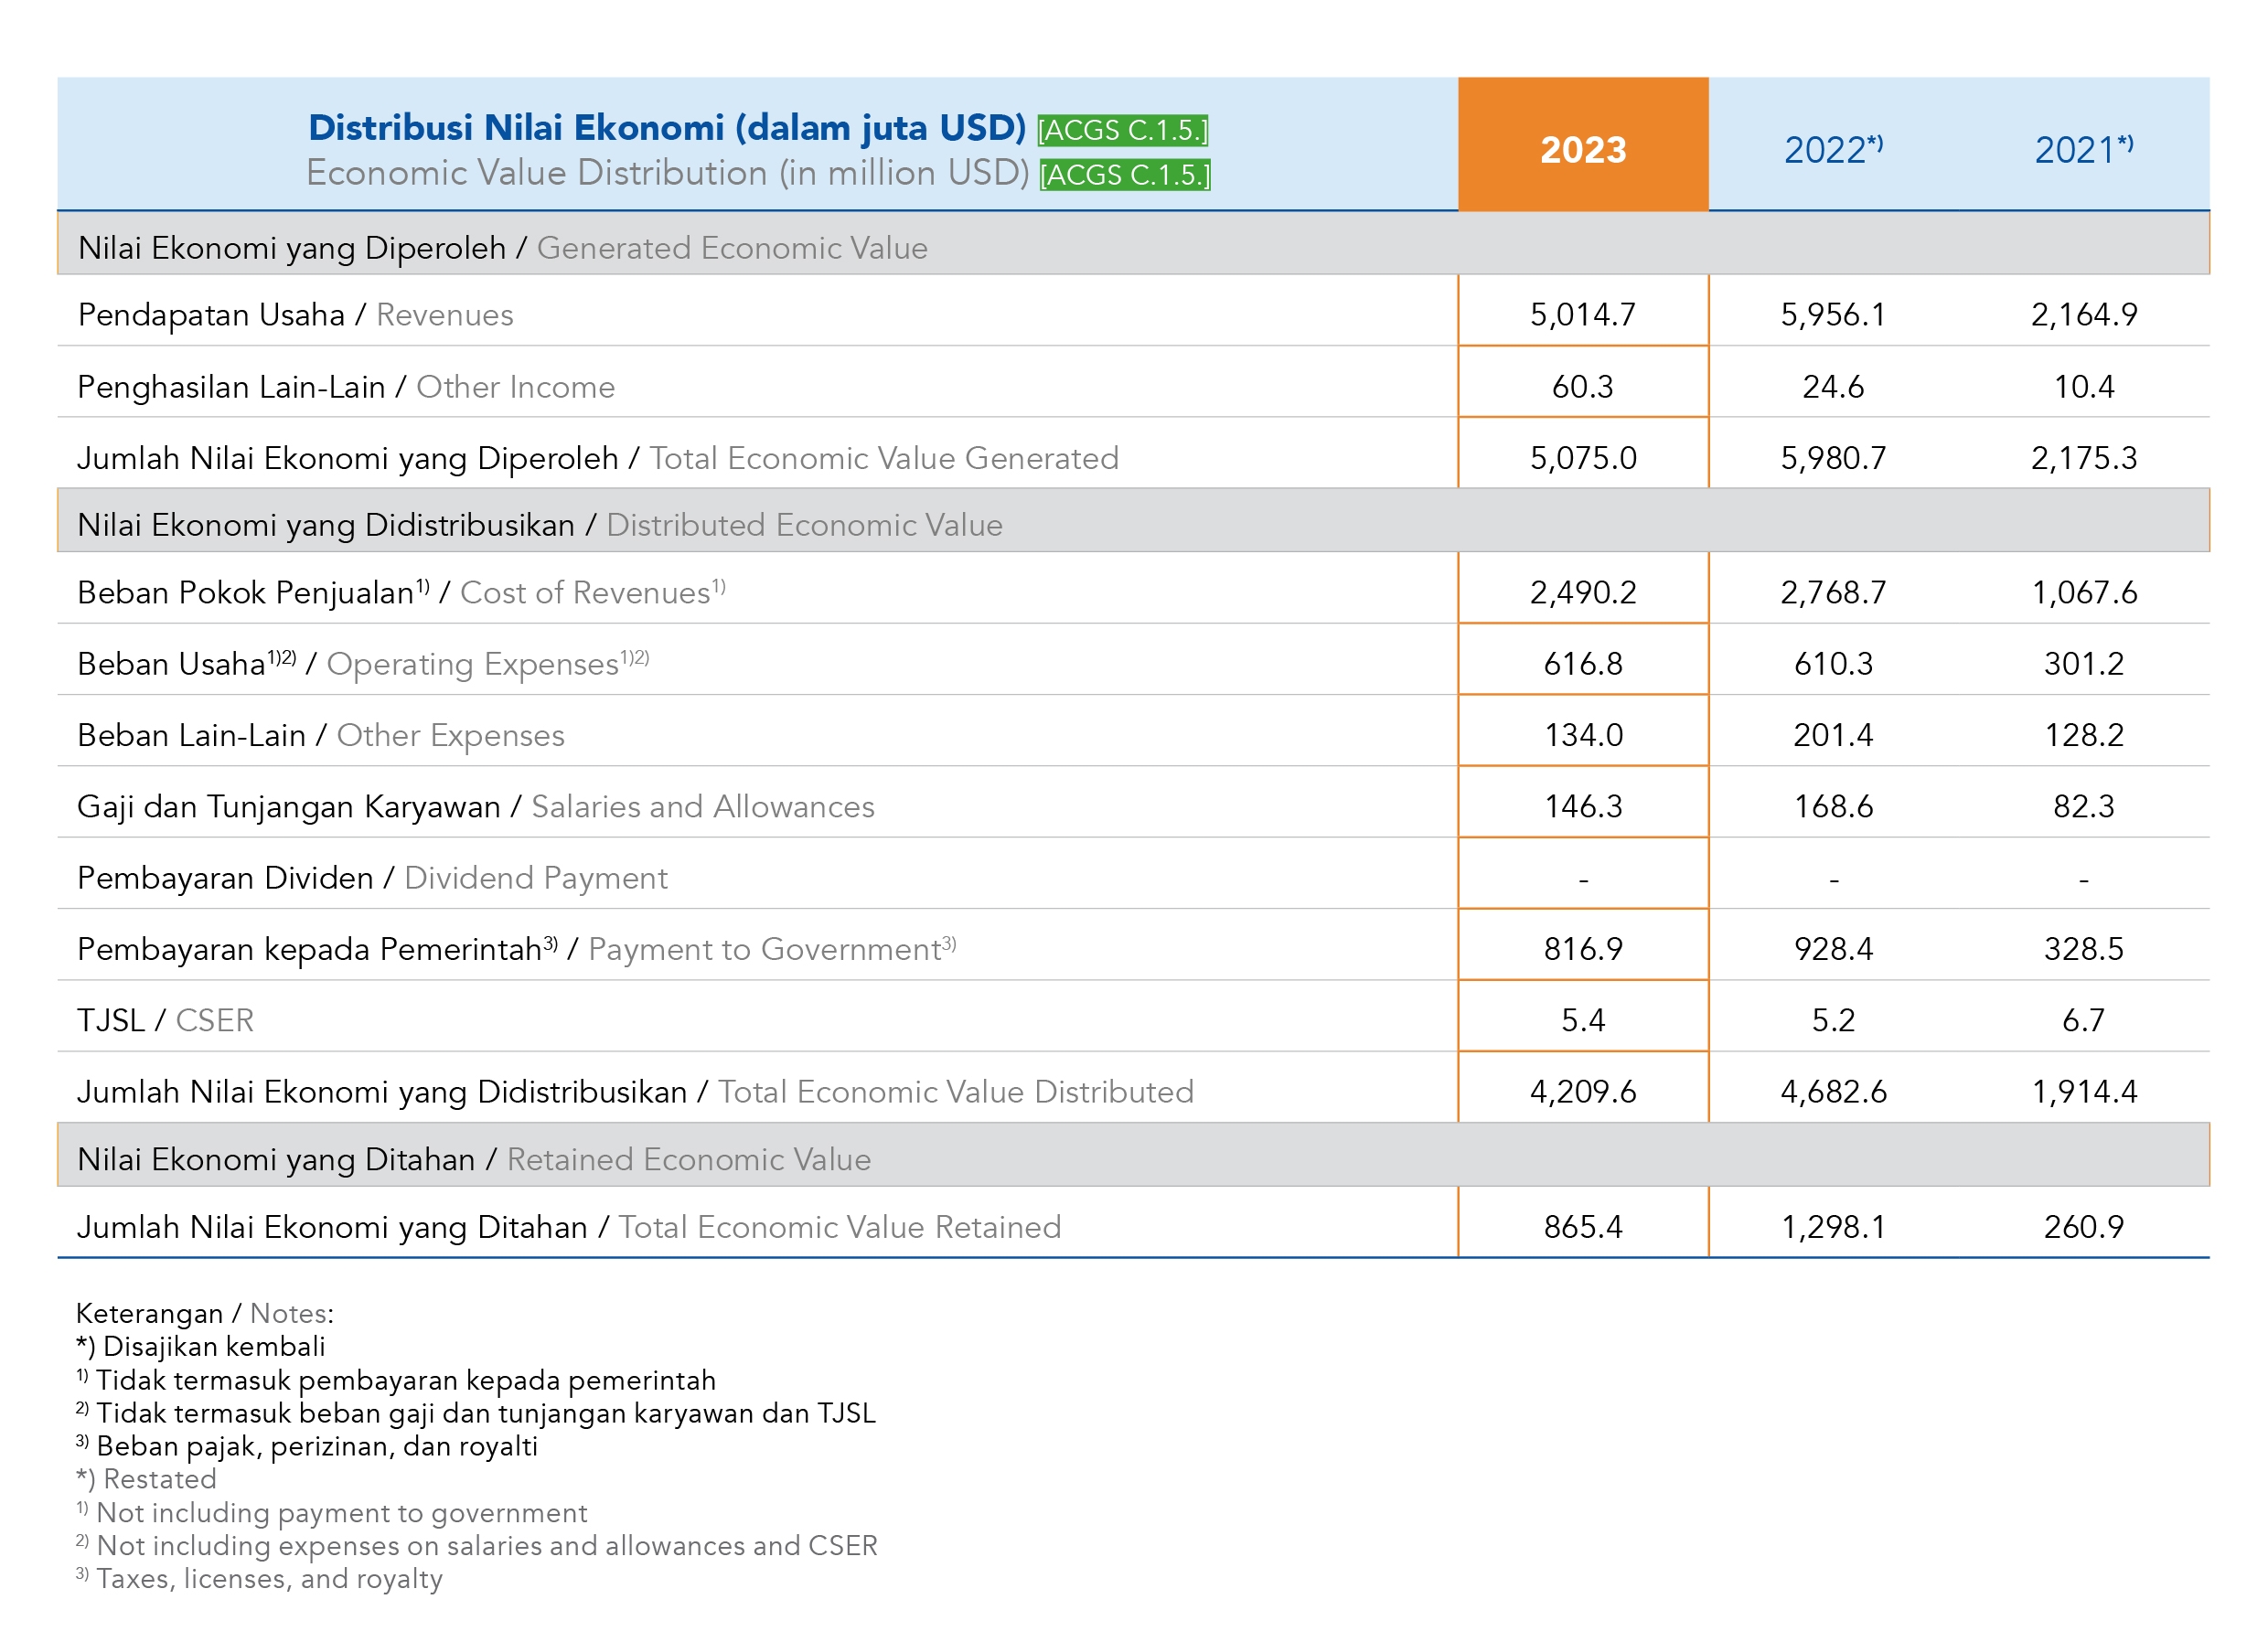Select the total distributed value 4,209.6

pos(1583,1092)
